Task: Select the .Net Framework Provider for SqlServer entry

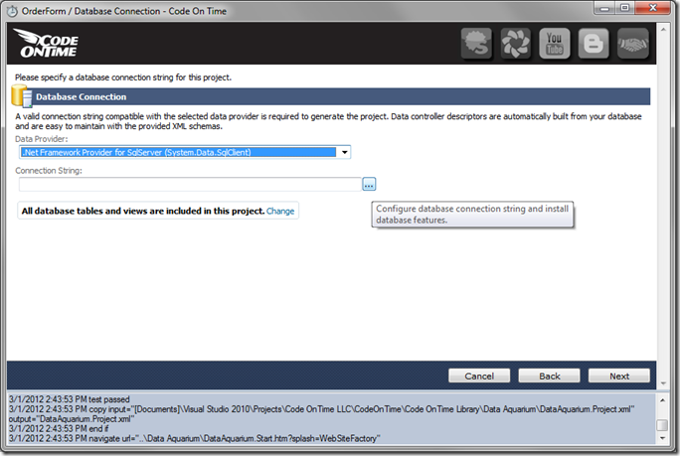Action: point(179,152)
